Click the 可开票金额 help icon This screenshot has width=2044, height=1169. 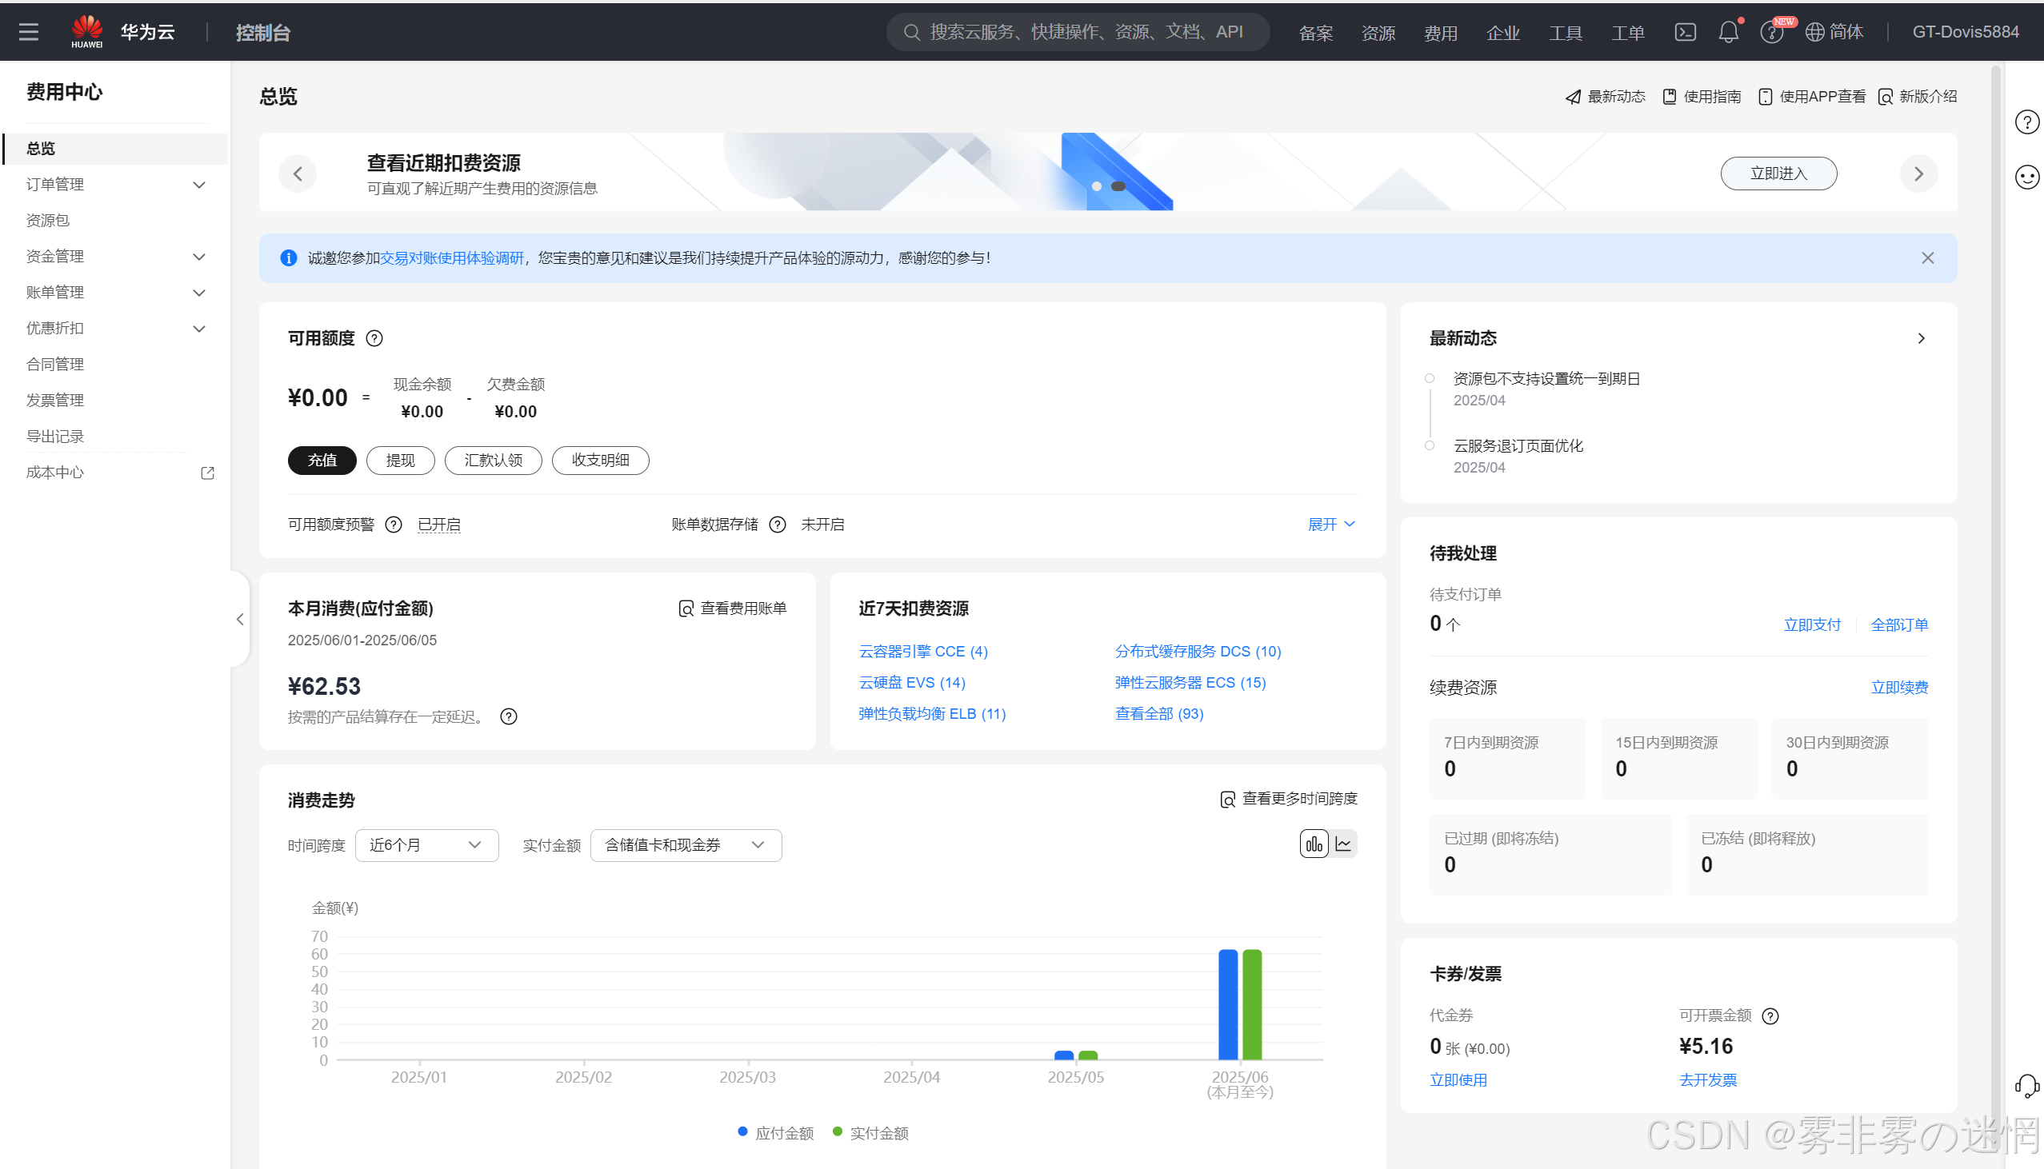[x=1770, y=1015]
